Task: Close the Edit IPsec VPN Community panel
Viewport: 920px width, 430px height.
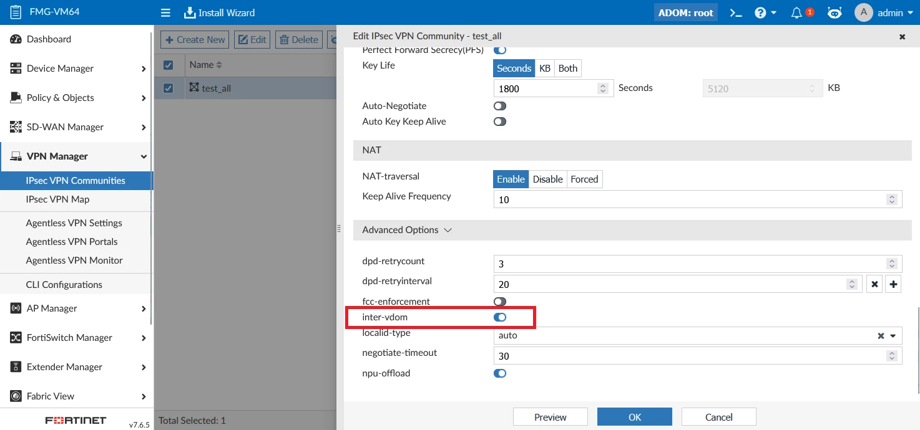Action: point(902,37)
